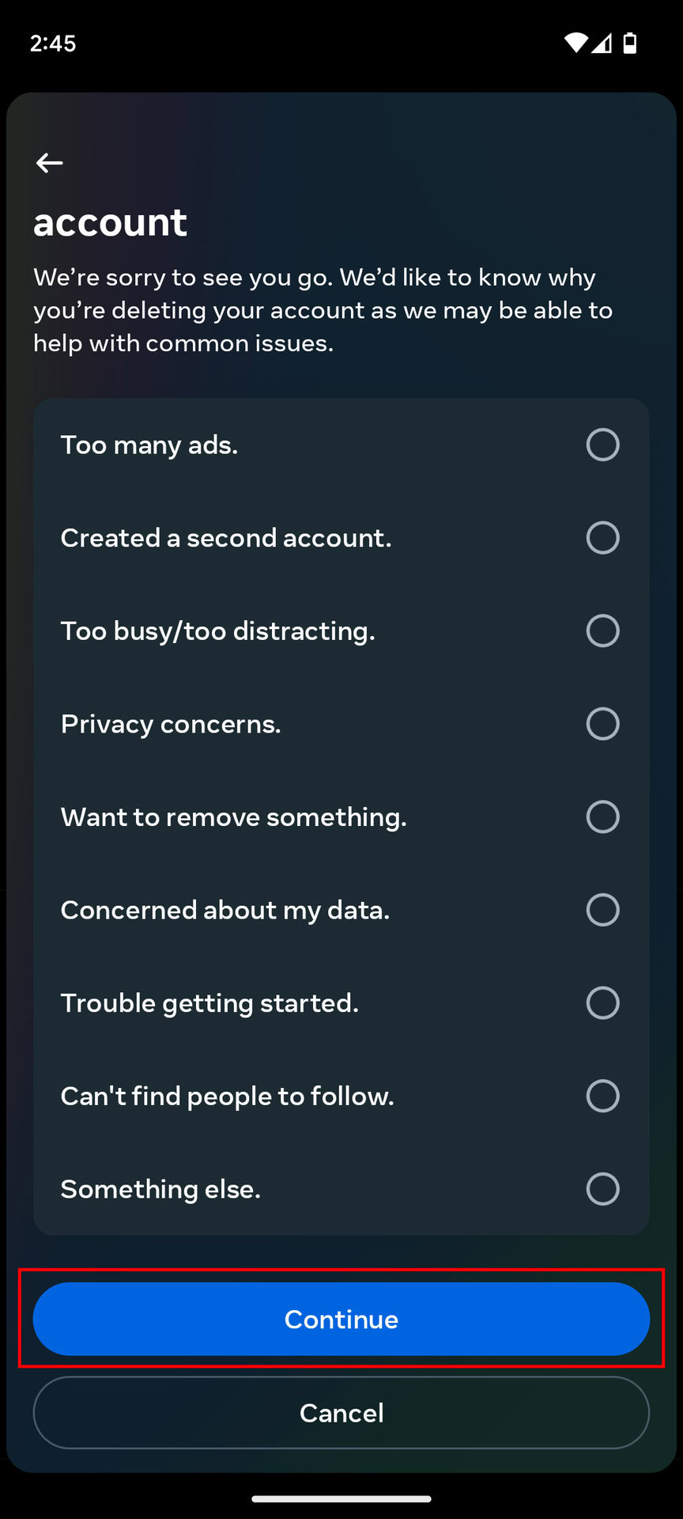
Task: Tap the cellular signal icon
Action: [602, 43]
